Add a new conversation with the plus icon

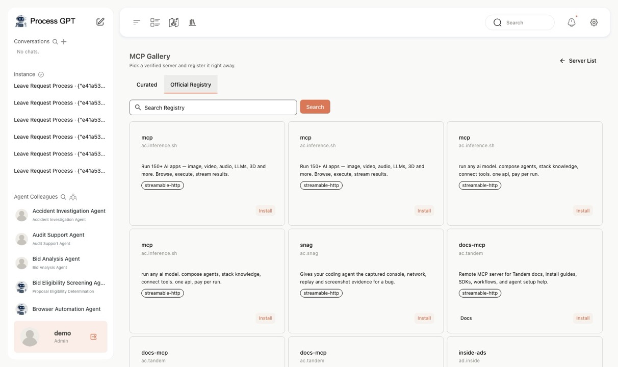[x=64, y=42]
